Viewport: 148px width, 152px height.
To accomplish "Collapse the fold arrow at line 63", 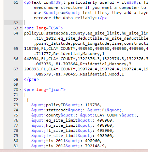I will click(x=20, y=28).
